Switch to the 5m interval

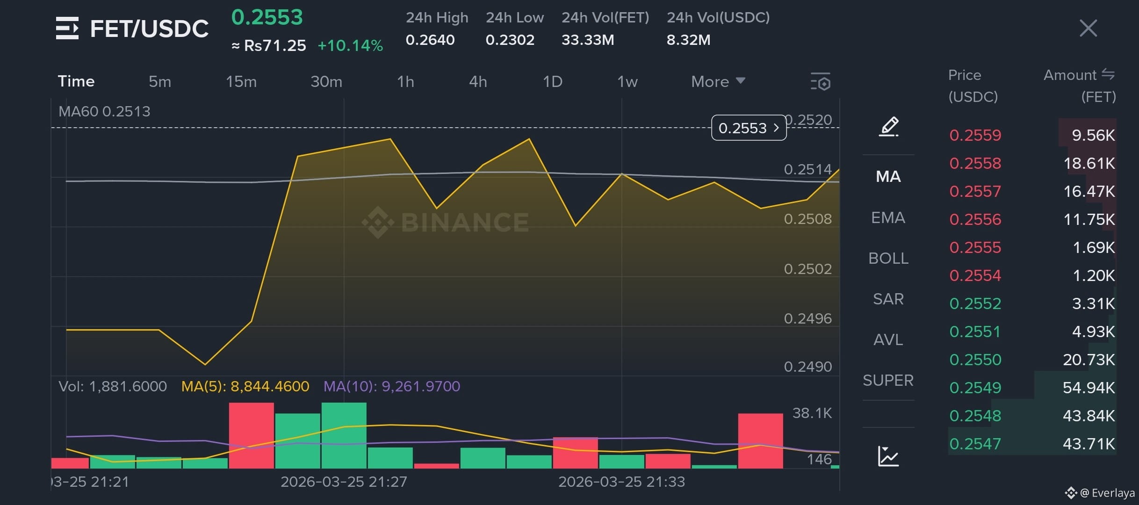coord(160,82)
